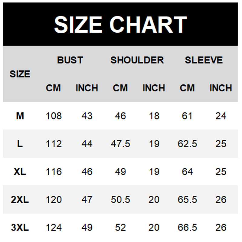The width and height of the screenshot is (242, 242).
Task: Click the INCH subheader under SHOULDER
Action: pos(154,88)
